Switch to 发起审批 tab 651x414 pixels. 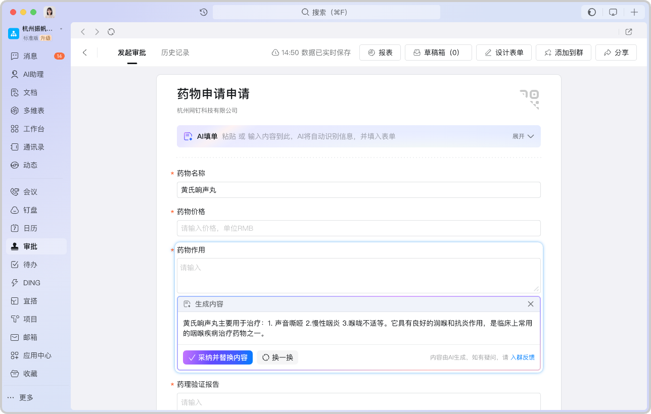[x=132, y=53]
